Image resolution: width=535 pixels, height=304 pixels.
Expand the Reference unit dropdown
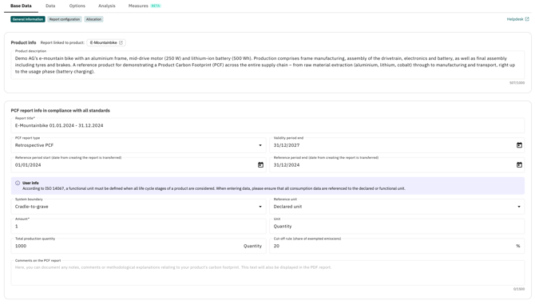tap(518, 207)
